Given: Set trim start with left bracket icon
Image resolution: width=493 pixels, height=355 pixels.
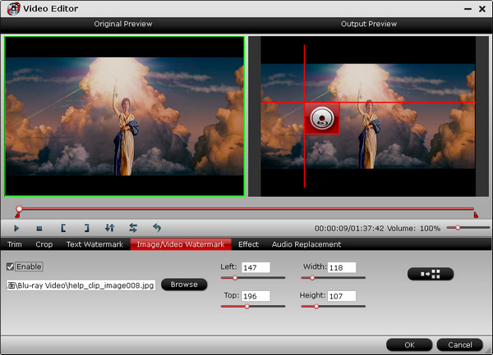Looking at the screenshot, I should [63, 228].
